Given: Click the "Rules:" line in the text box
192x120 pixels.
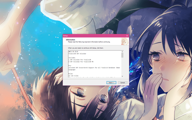Looking at the screenshot, I should point(71,73).
